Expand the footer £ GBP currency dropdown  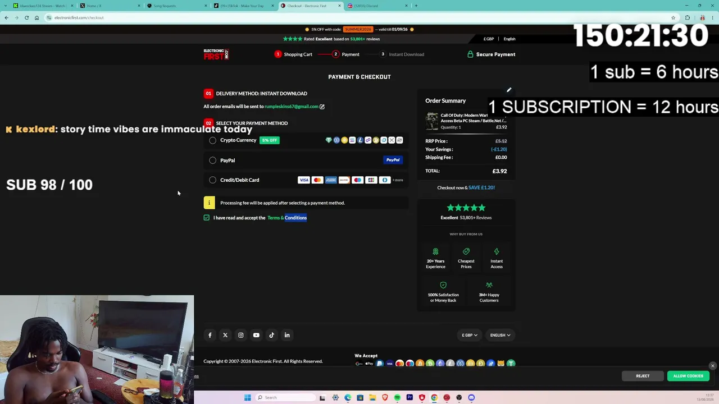tap(470, 335)
